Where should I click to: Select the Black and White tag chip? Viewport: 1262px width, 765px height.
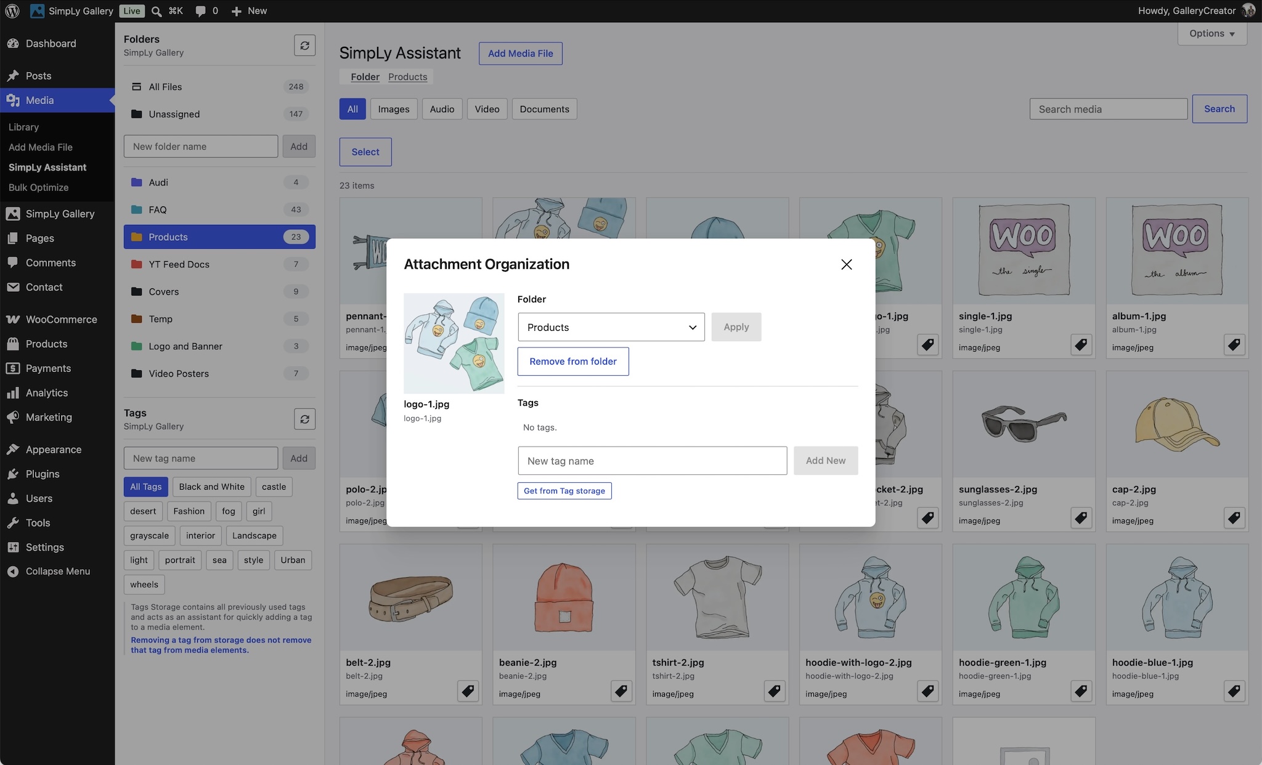tap(212, 487)
